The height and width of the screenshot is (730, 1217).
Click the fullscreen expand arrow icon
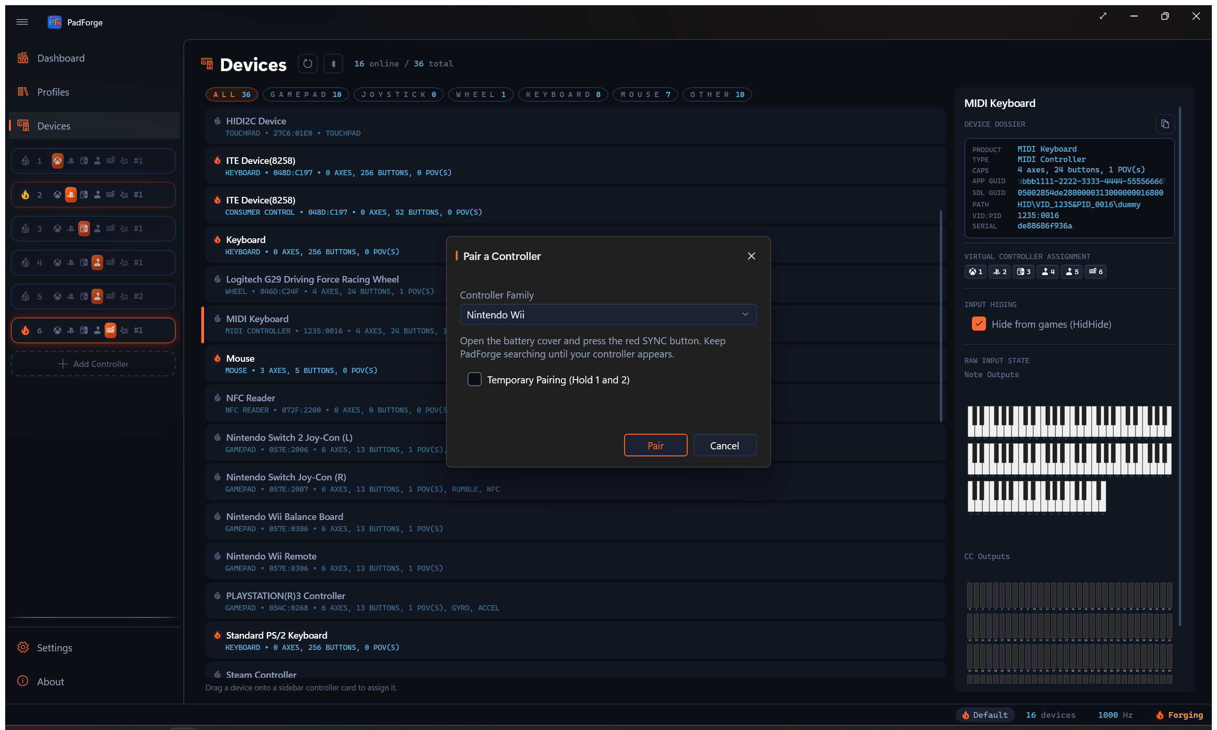click(1103, 16)
